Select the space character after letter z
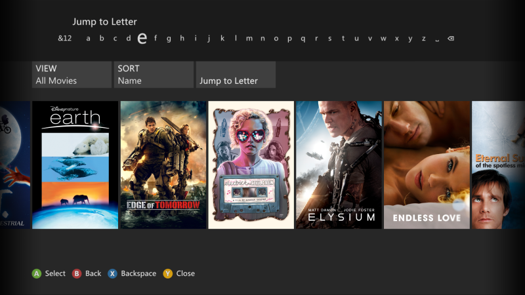 click(437, 39)
